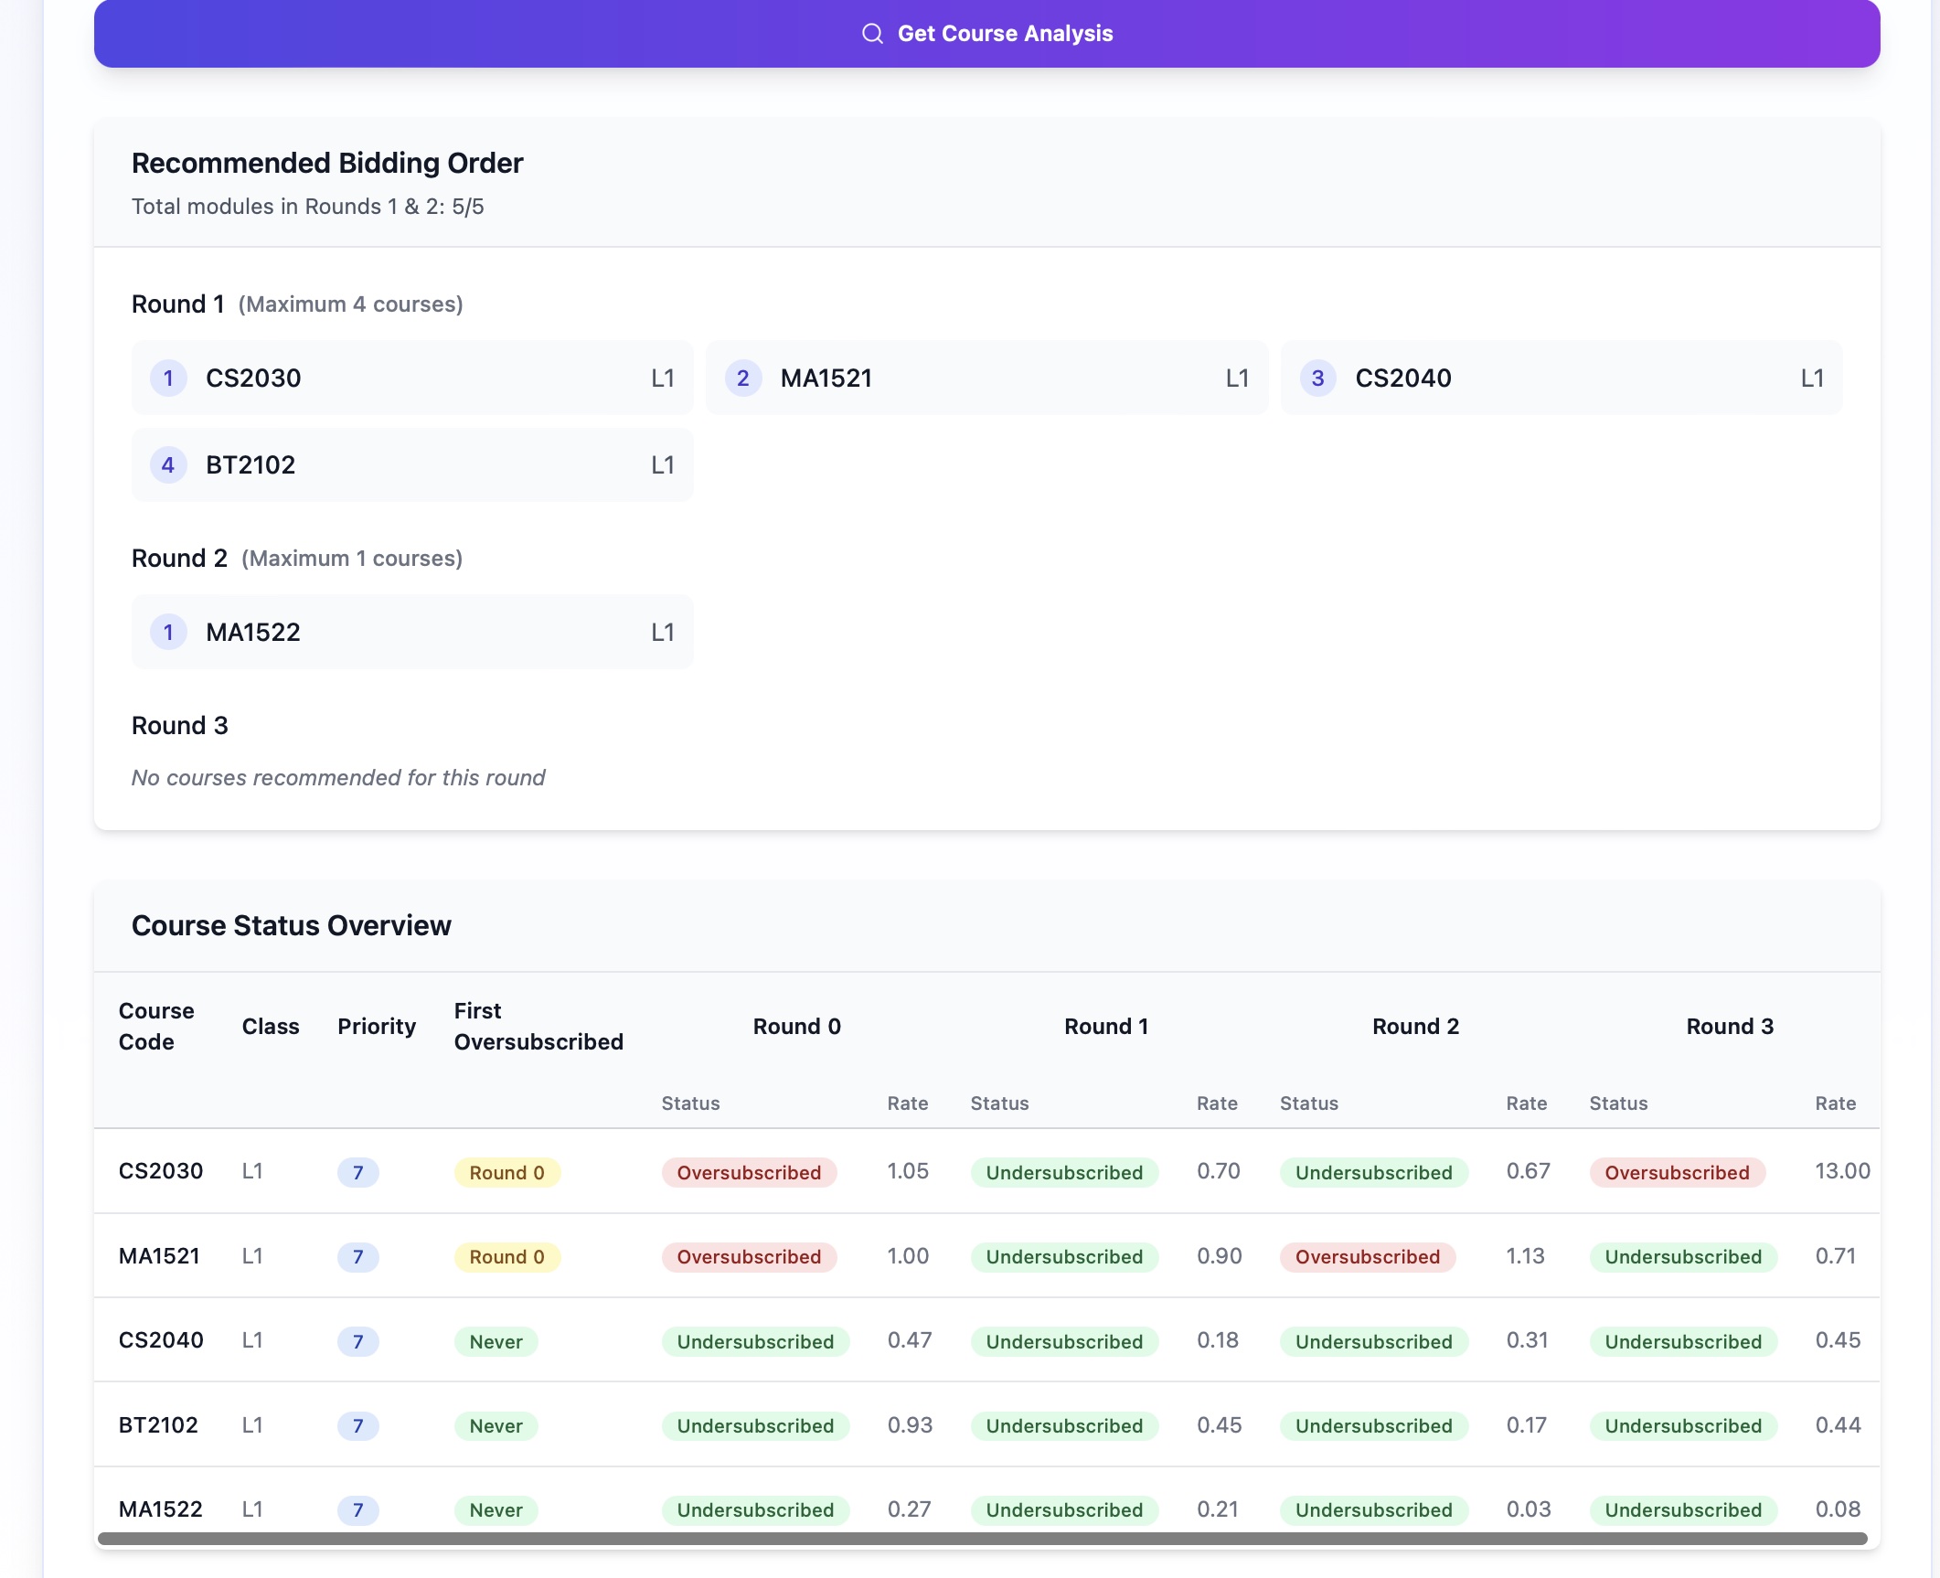Click CS2030 priority badge 7
The width and height of the screenshot is (1940, 1578).
coord(357,1172)
